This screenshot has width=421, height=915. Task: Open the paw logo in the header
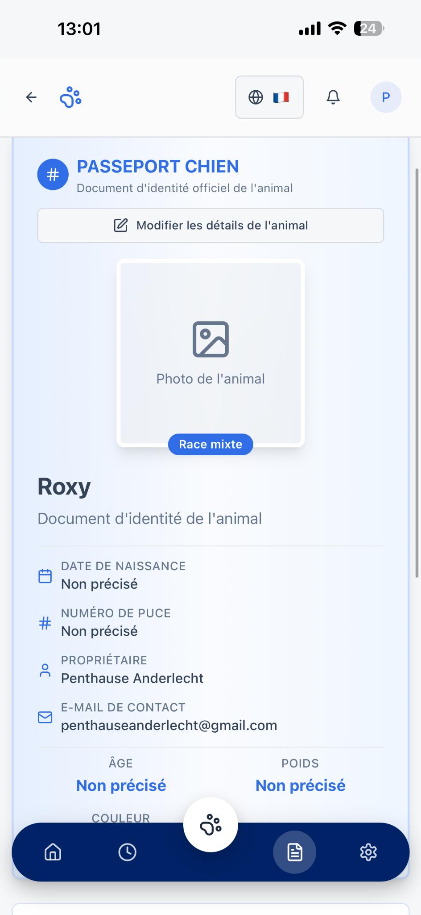(71, 97)
